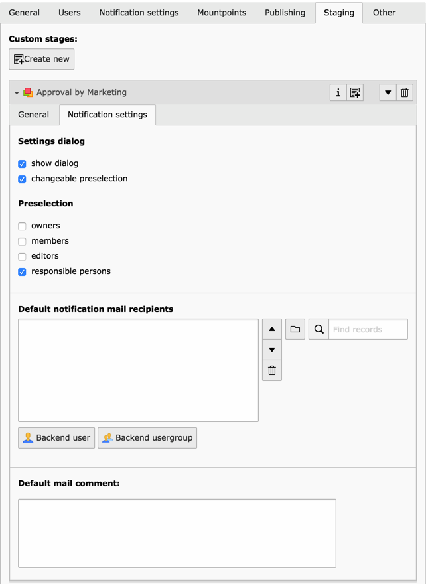Add a Backend user as recipient
This screenshot has height=584, width=428.
coord(56,437)
